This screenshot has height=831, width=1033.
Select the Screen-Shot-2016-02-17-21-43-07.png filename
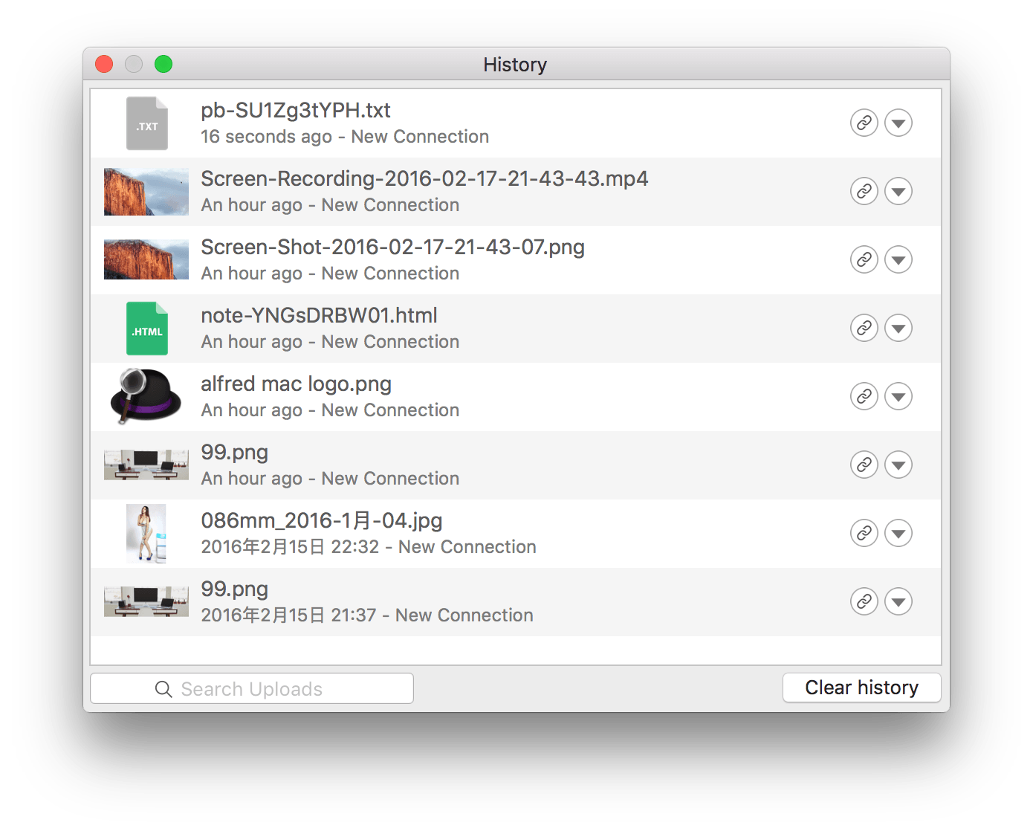392,248
